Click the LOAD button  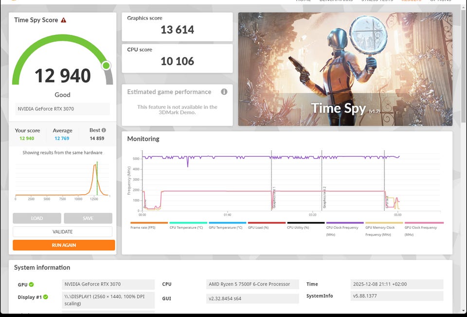click(37, 218)
